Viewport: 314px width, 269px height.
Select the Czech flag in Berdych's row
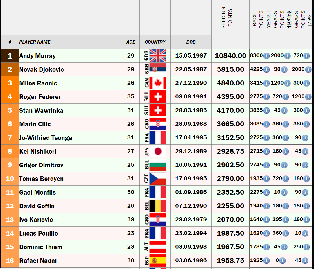[158, 178]
